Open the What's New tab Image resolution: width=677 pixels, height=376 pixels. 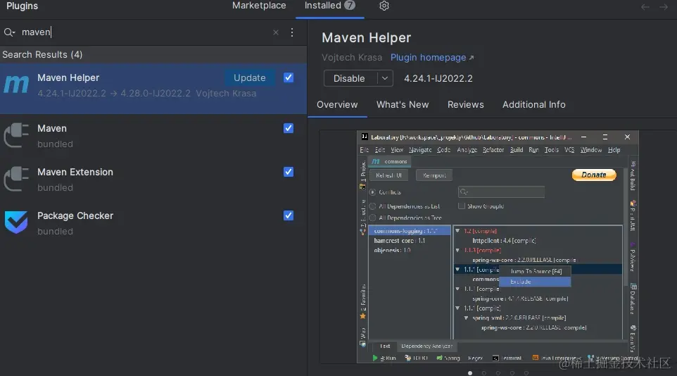pos(403,105)
